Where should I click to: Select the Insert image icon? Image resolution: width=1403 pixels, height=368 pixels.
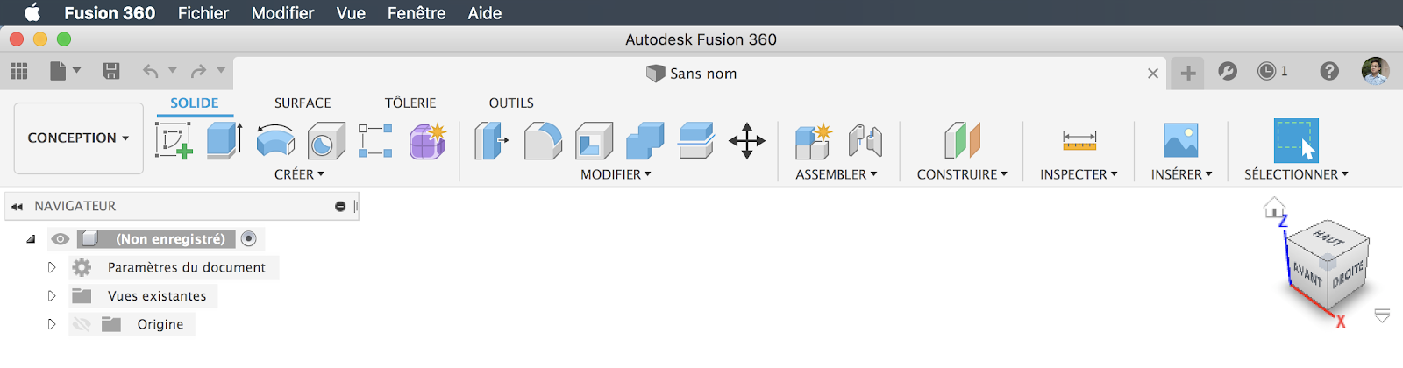[x=1181, y=140]
